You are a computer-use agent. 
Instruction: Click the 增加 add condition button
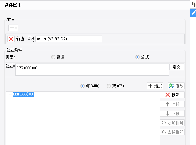tap(155, 86)
